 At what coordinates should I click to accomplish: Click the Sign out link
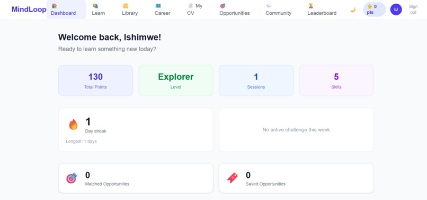[413, 9]
